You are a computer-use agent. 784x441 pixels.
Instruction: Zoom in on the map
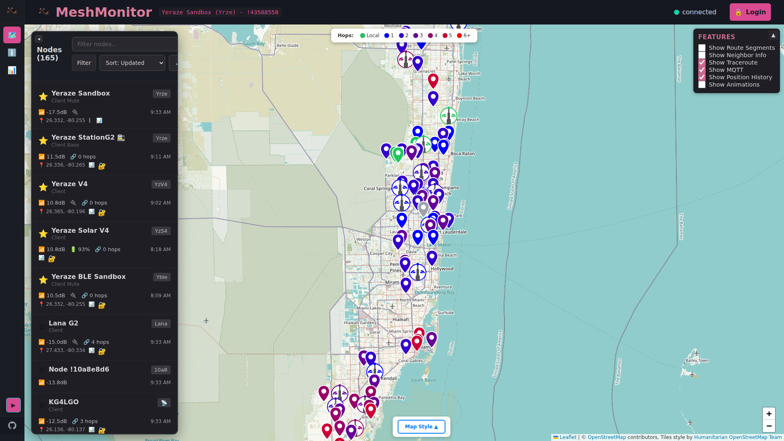point(768,414)
